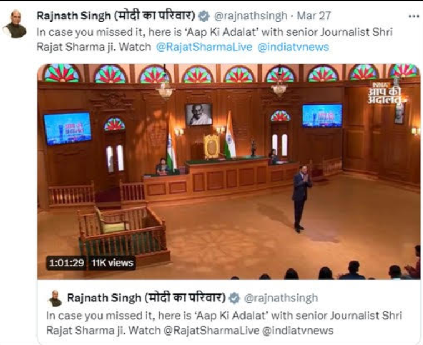Viewport: 423px width, 345px height.
Task: Open Rajnath Singh profile avatar at top
Action: (14, 24)
